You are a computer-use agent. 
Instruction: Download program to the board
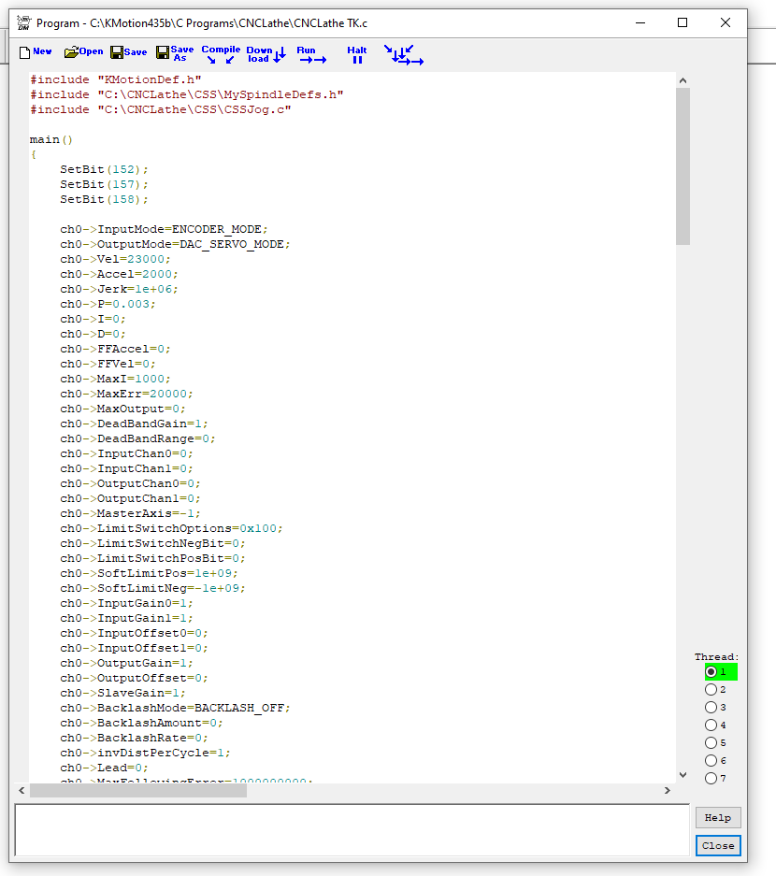(266, 54)
